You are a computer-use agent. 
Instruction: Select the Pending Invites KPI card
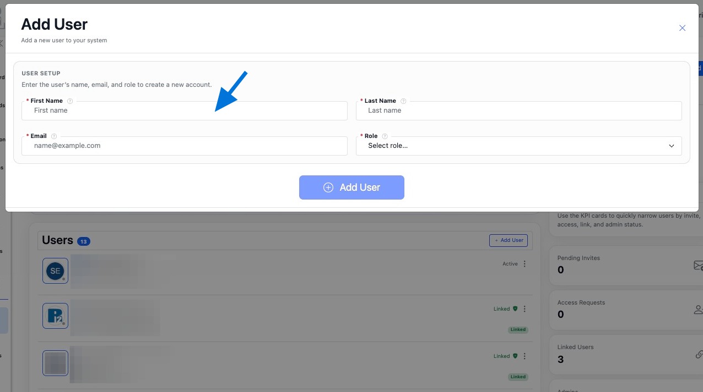(x=626, y=265)
